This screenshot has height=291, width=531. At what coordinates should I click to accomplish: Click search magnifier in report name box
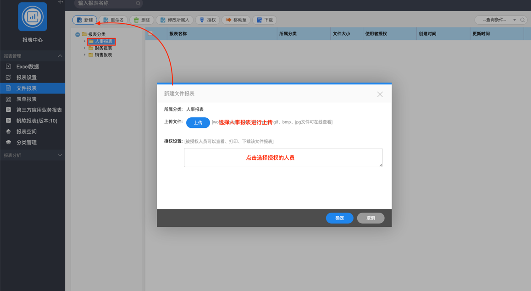(x=138, y=4)
